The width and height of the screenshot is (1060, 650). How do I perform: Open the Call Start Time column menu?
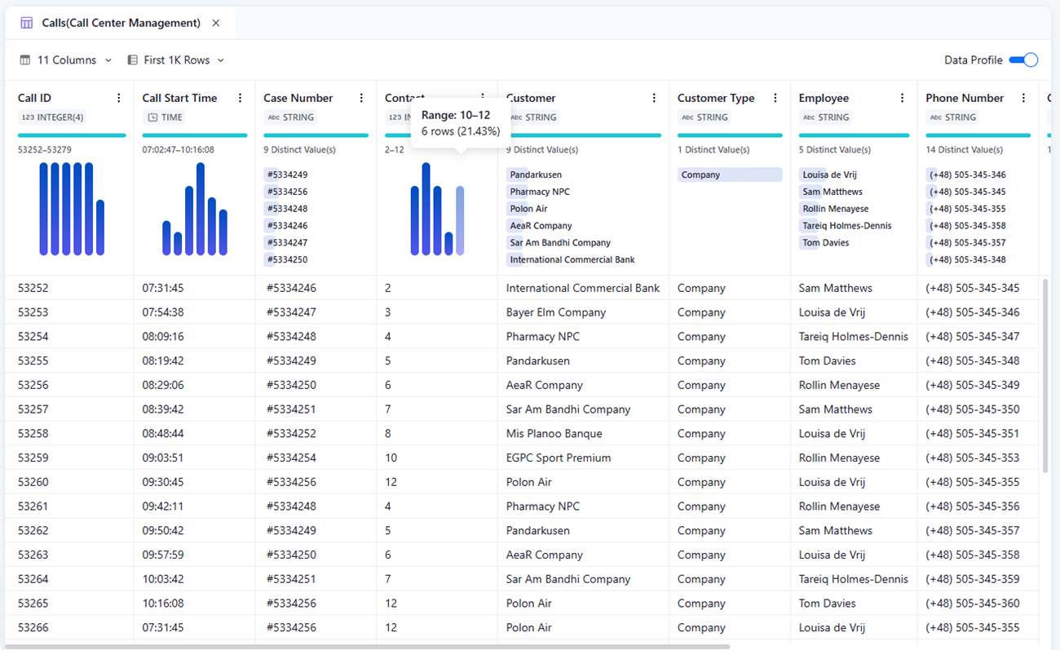pos(240,98)
